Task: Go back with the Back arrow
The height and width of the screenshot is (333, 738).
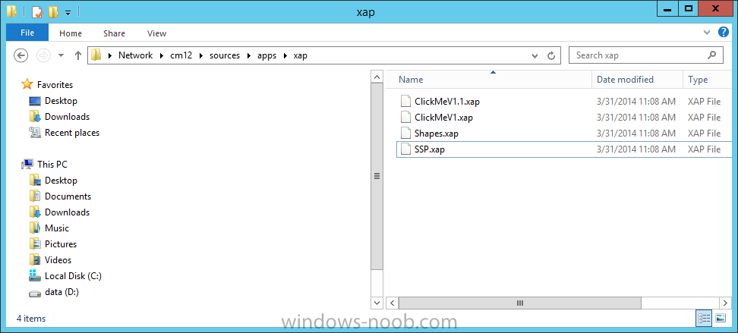Action: (20, 55)
